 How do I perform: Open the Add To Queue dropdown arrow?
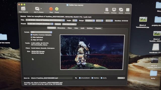coord(41,9)
